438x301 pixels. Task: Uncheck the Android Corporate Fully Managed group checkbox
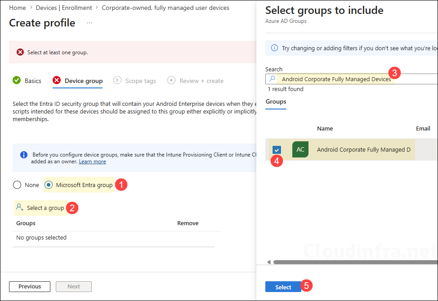(277, 150)
